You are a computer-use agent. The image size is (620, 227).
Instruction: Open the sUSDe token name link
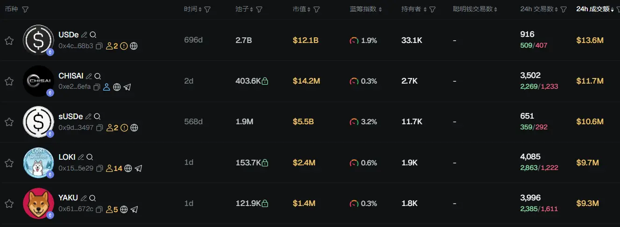coord(70,116)
